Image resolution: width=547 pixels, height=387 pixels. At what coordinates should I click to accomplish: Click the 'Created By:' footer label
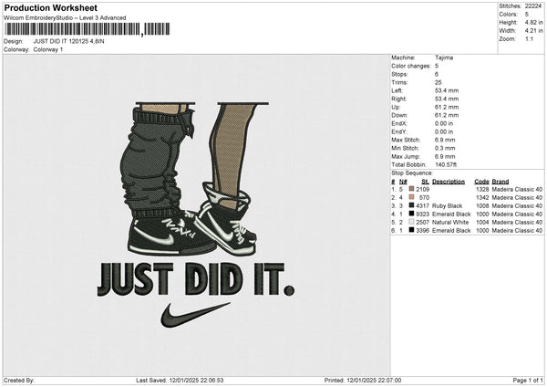click(19, 380)
